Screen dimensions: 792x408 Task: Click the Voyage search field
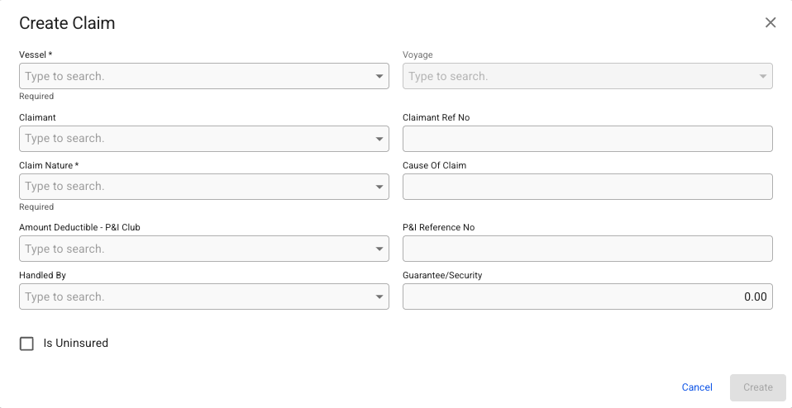click(x=579, y=77)
